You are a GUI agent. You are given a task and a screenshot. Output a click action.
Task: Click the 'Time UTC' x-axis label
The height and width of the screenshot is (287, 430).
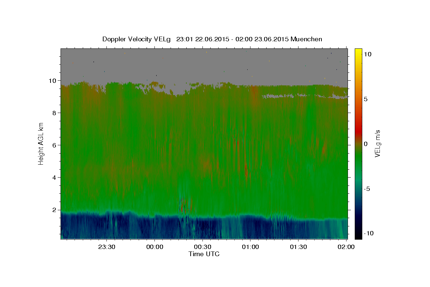coord(204,254)
